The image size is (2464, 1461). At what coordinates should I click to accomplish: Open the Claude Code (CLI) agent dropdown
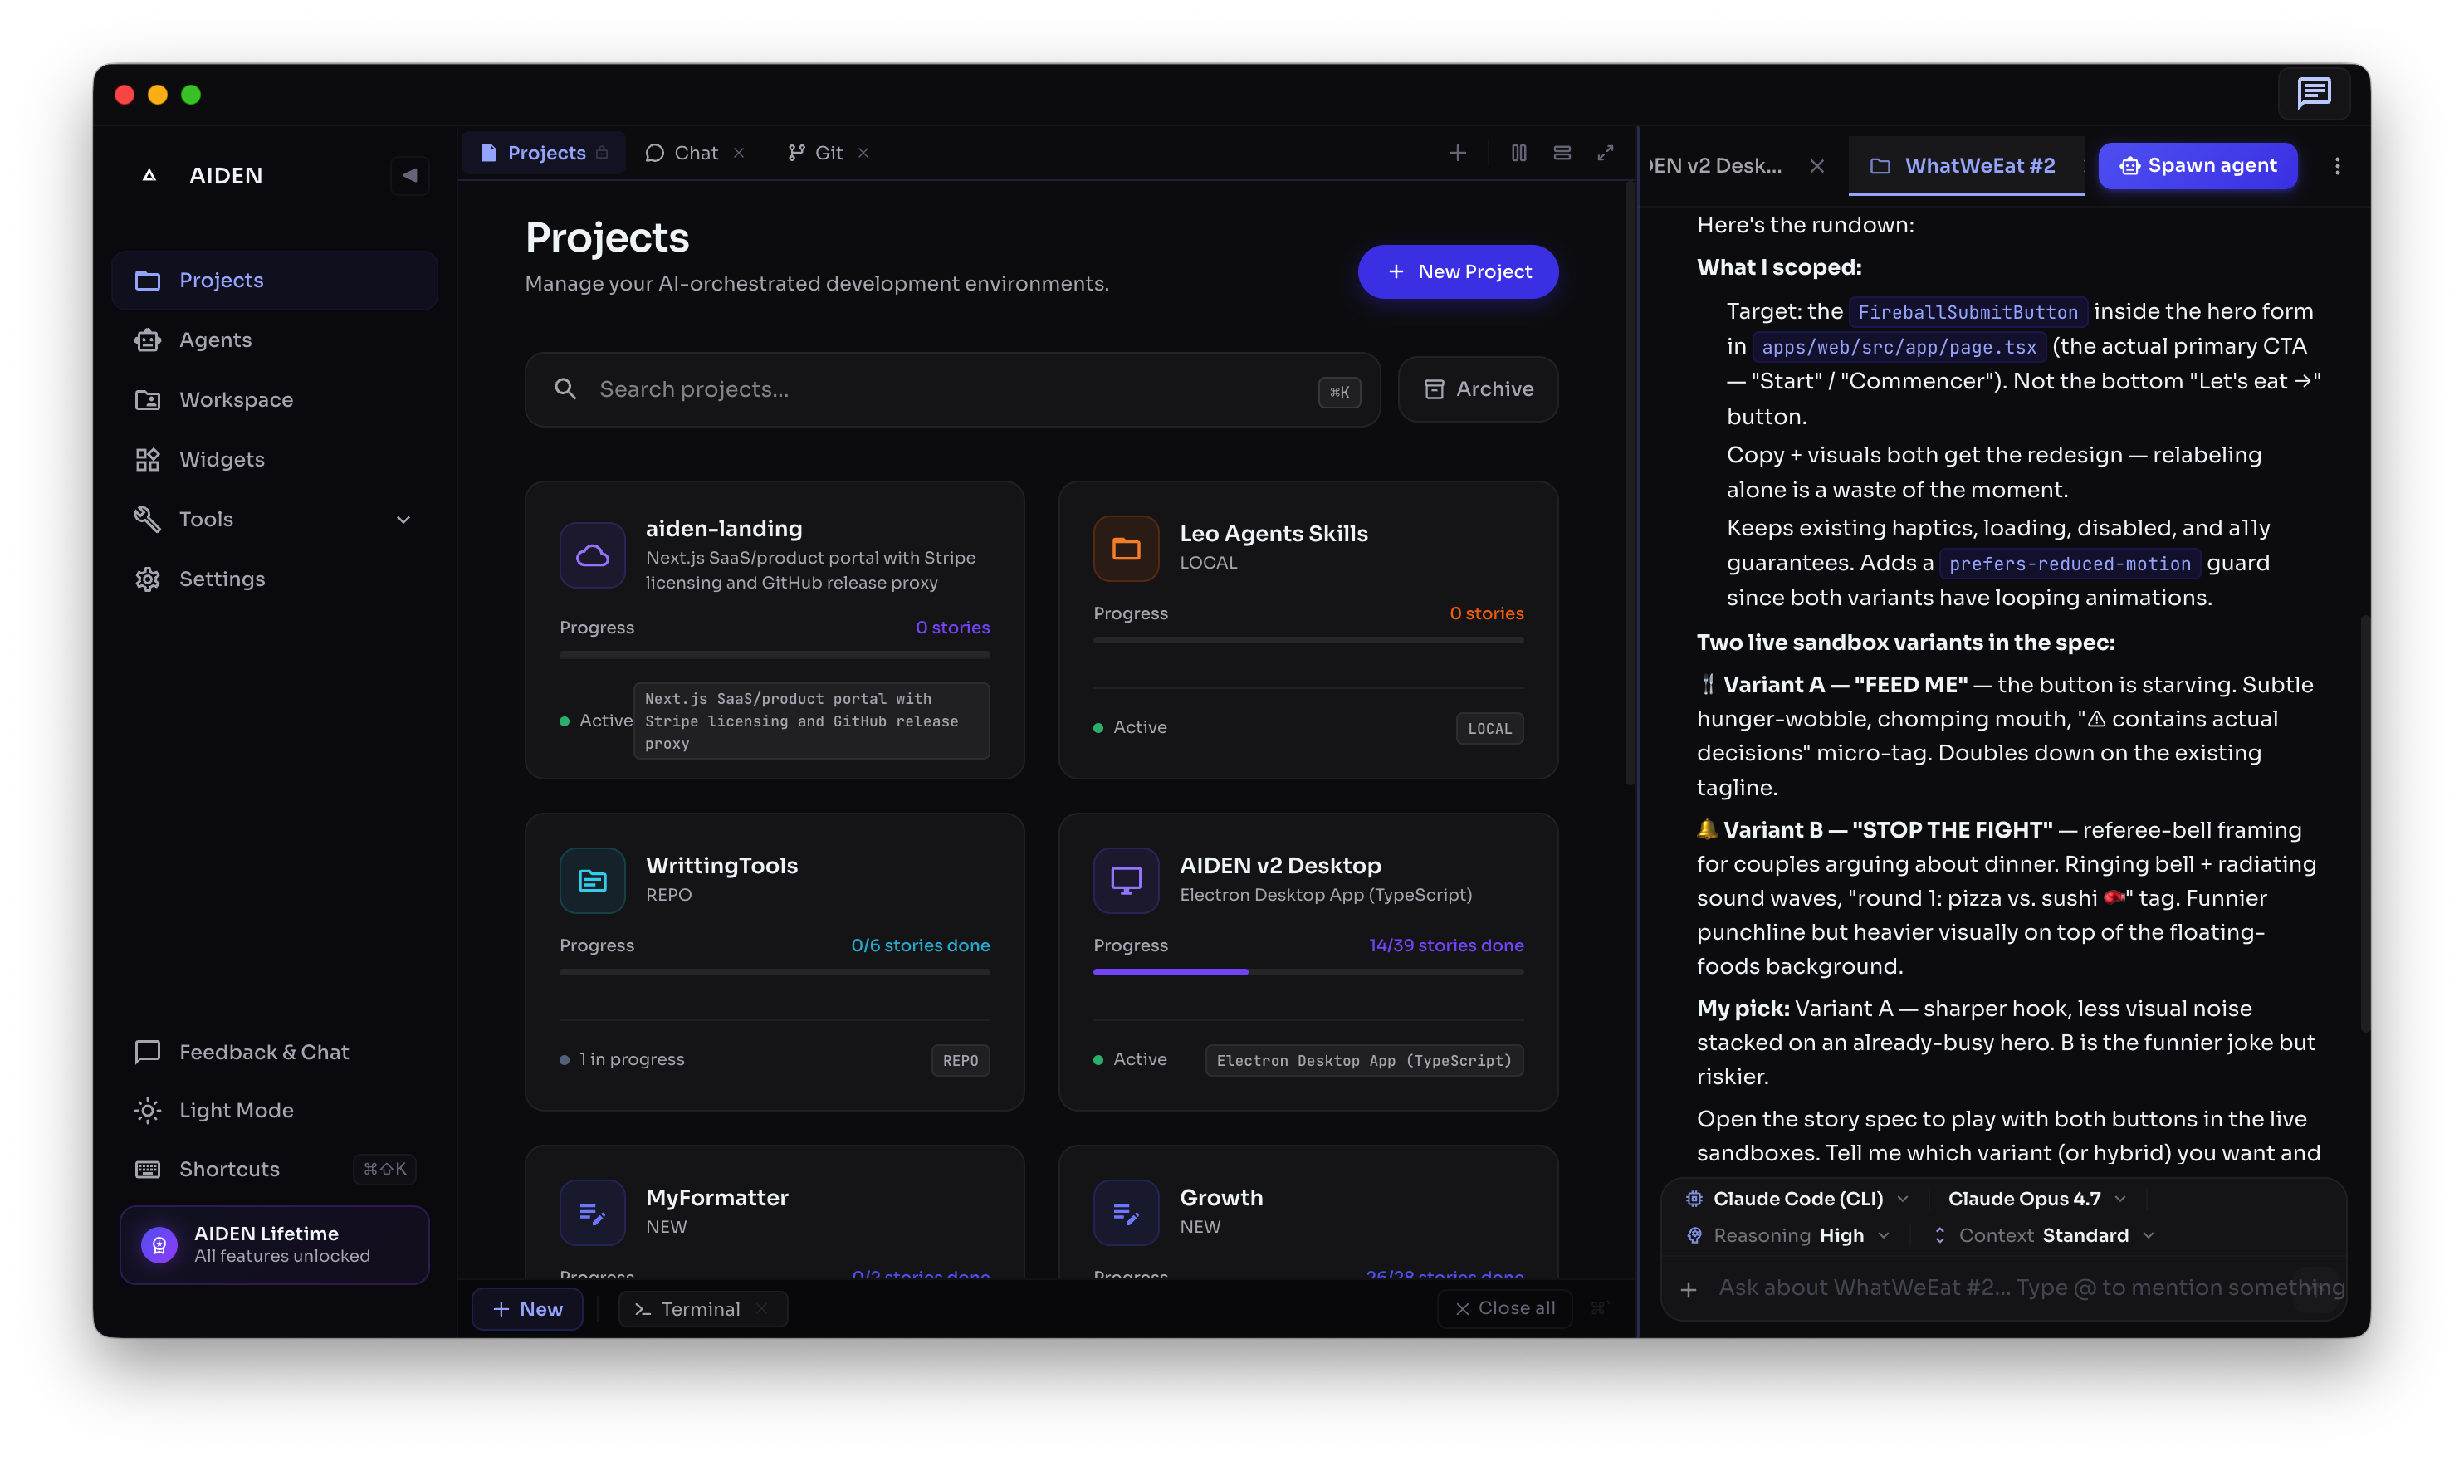pyautogui.click(x=1797, y=1198)
